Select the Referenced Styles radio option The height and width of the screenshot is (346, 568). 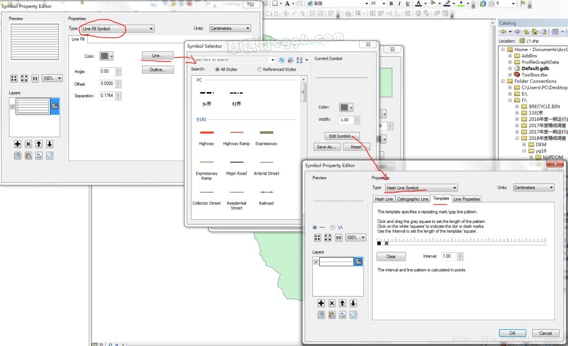click(260, 69)
